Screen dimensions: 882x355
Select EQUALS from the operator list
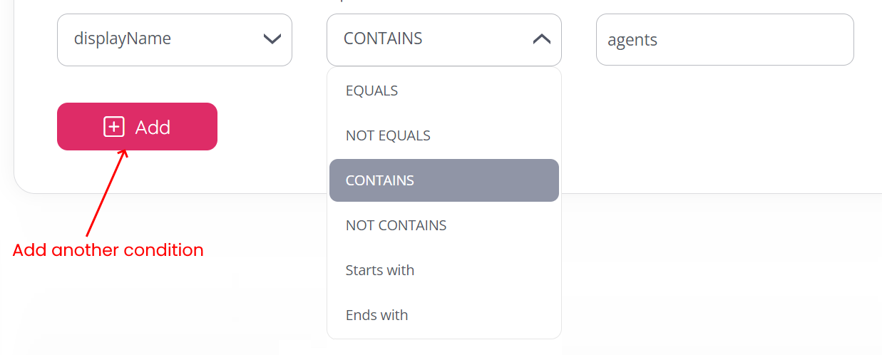[x=371, y=91]
